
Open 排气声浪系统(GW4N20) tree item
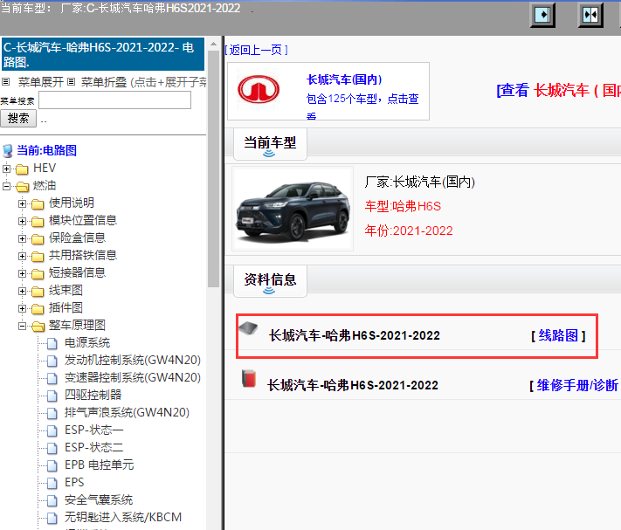click(x=127, y=412)
